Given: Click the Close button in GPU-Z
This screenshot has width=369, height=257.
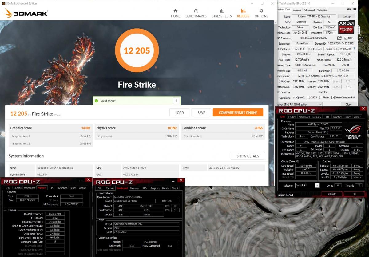Looking at the screenshot, I should (x=348, y=104).
